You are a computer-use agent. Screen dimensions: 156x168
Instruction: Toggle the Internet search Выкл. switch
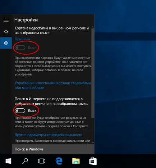click(20, 111)
